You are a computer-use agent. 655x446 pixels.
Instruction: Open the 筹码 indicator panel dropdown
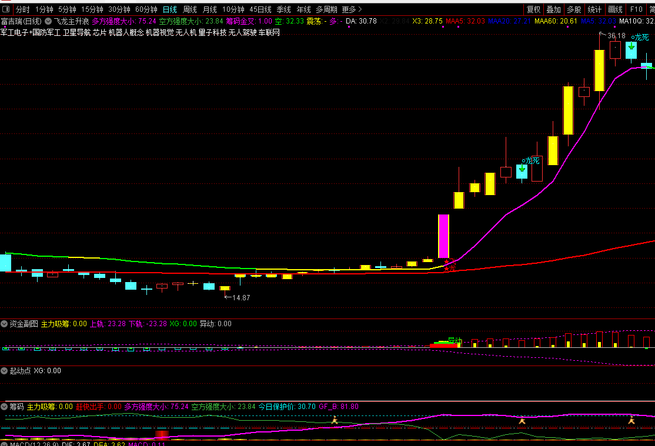click(x=5, y=407)
